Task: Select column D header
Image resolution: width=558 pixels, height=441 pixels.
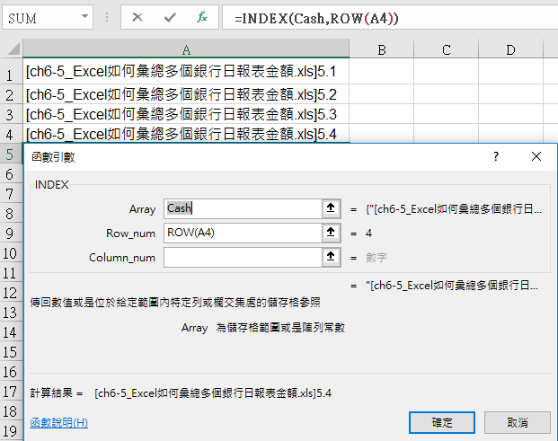Action: (510, 49)
